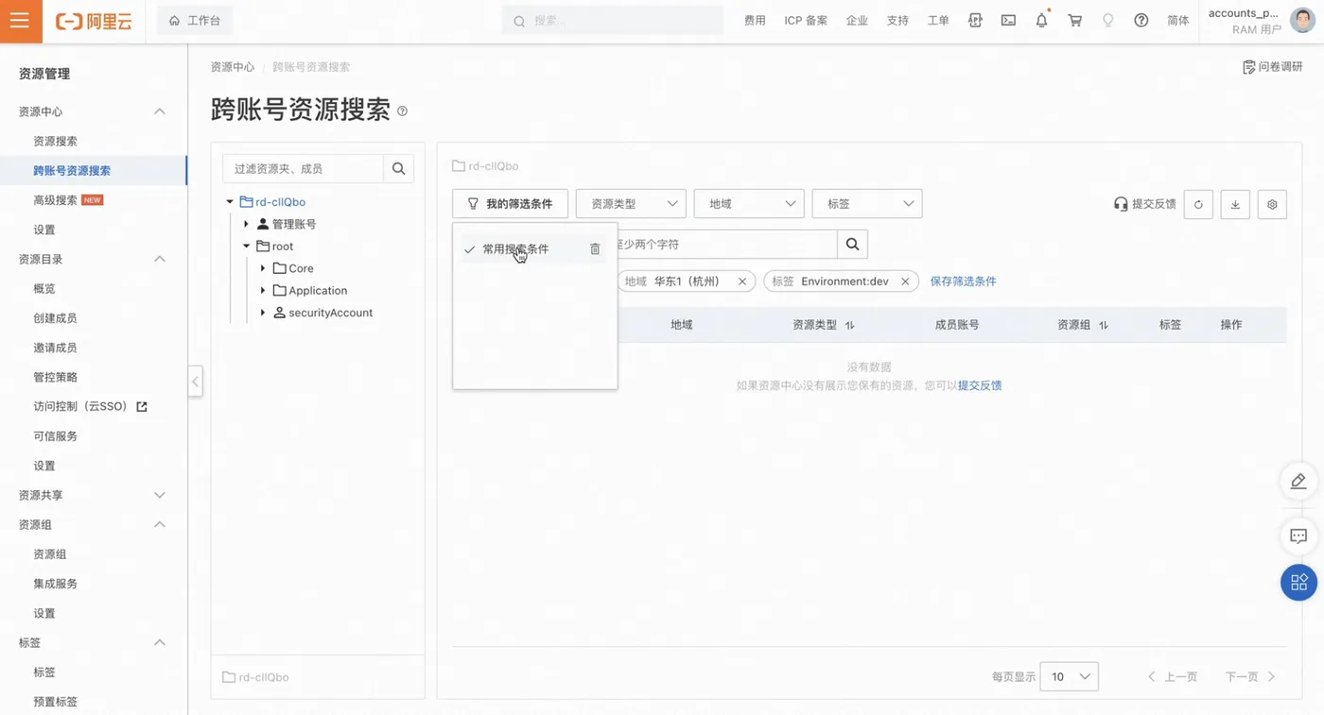This screenshot has width=1324, height=715.
Task: Open the 我的筛选条件 dropdown
Action: pos(510,204)
